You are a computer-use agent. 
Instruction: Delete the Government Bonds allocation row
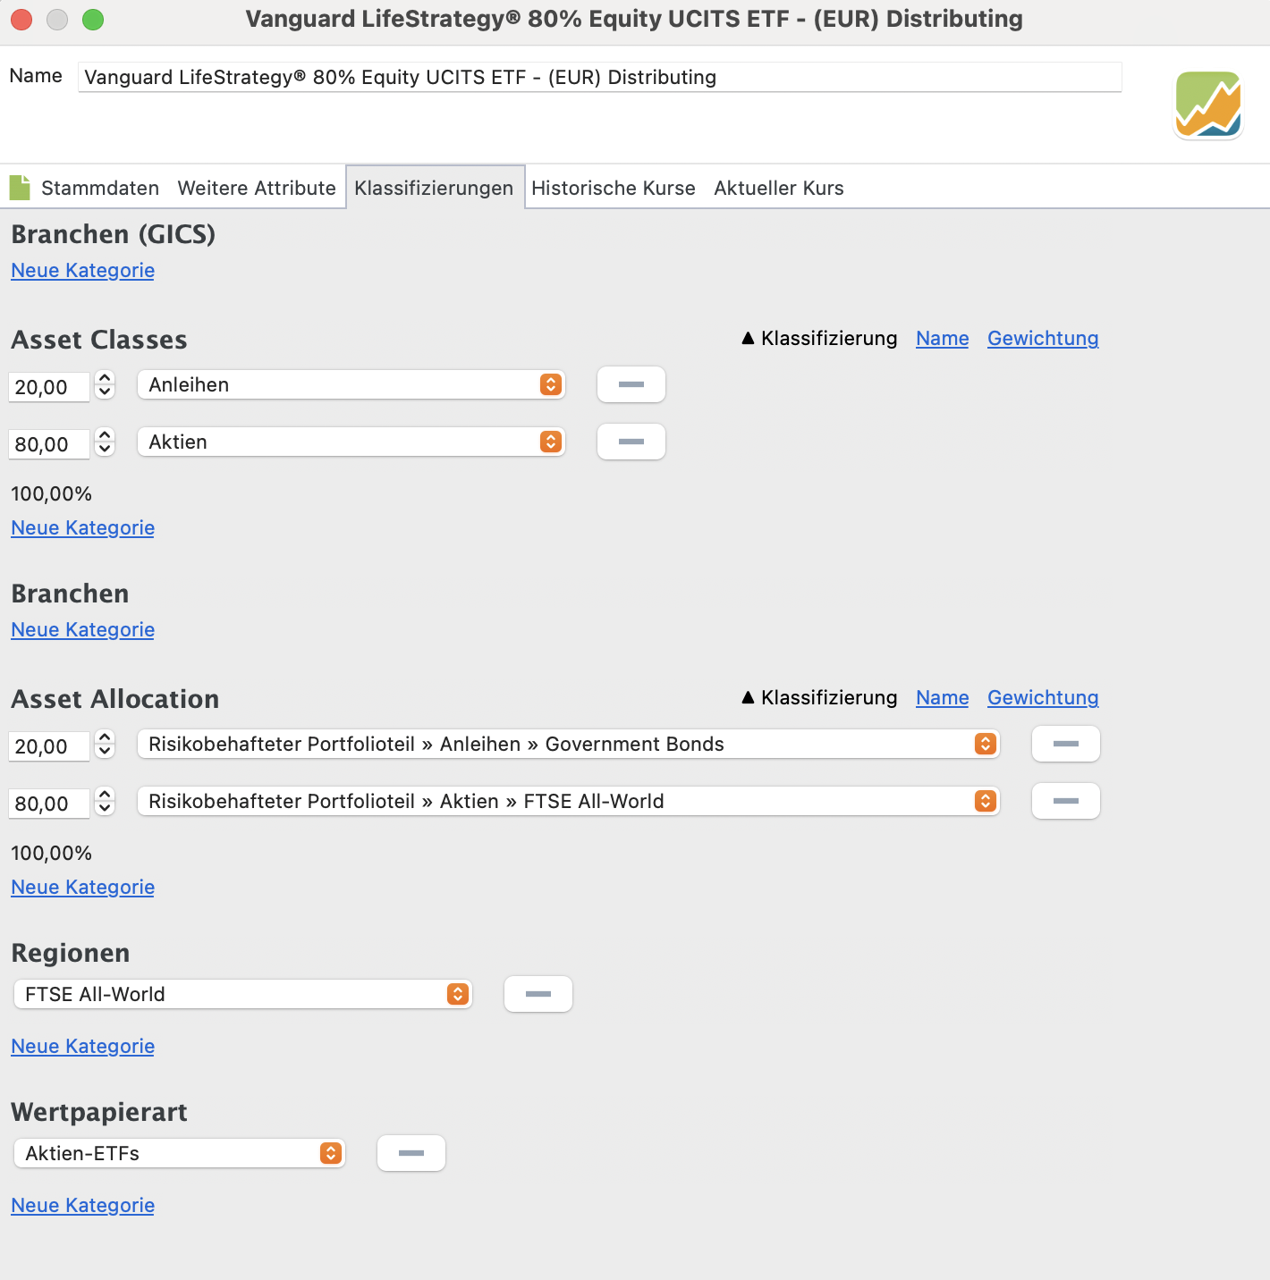1065,744
